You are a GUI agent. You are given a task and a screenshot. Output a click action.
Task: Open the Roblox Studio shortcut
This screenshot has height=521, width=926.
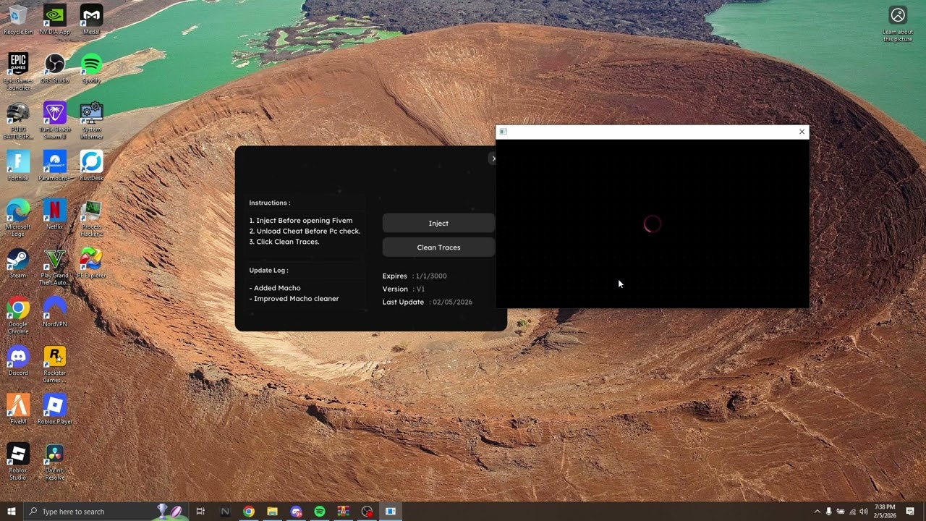point(18,461)
